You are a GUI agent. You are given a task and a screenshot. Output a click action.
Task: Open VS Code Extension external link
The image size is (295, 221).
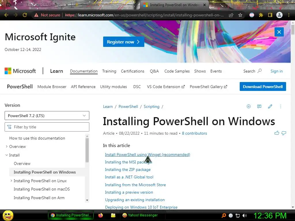(166, 87)
